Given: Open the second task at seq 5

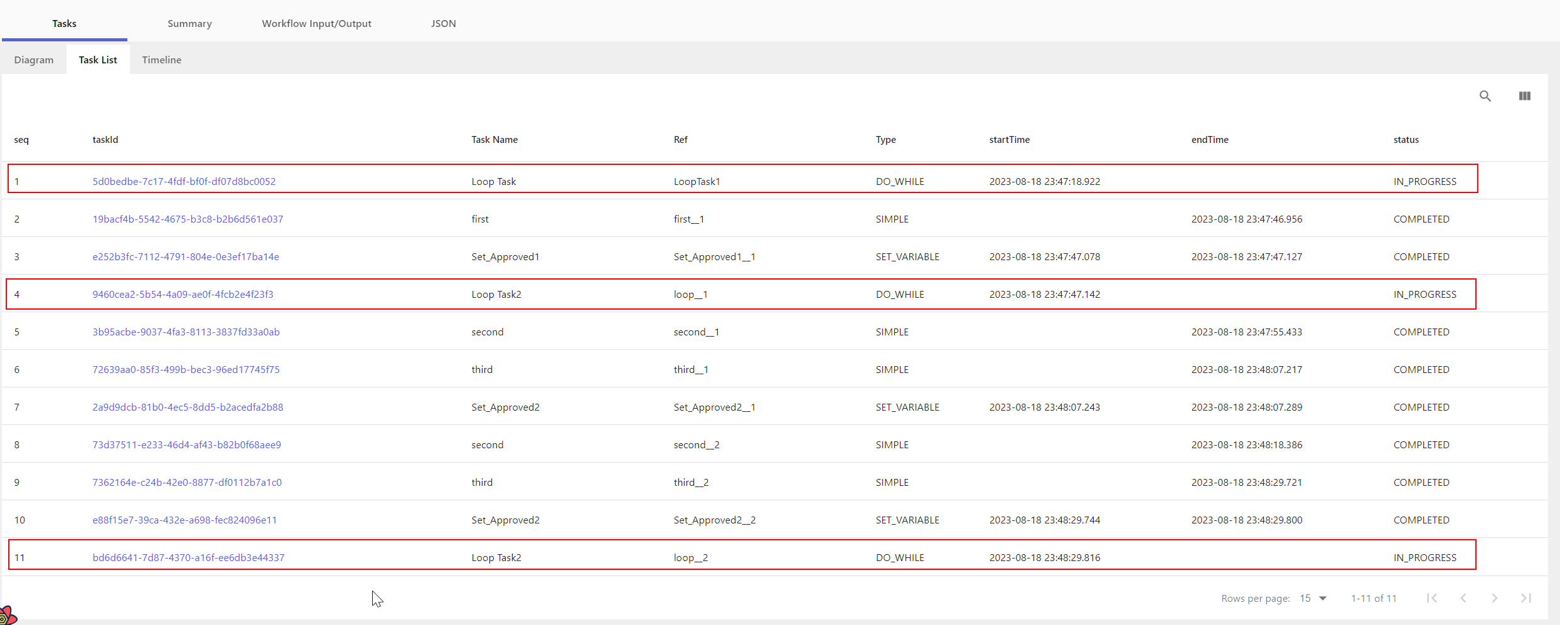Looking at the screenshot, I should [x=186, y=332].
